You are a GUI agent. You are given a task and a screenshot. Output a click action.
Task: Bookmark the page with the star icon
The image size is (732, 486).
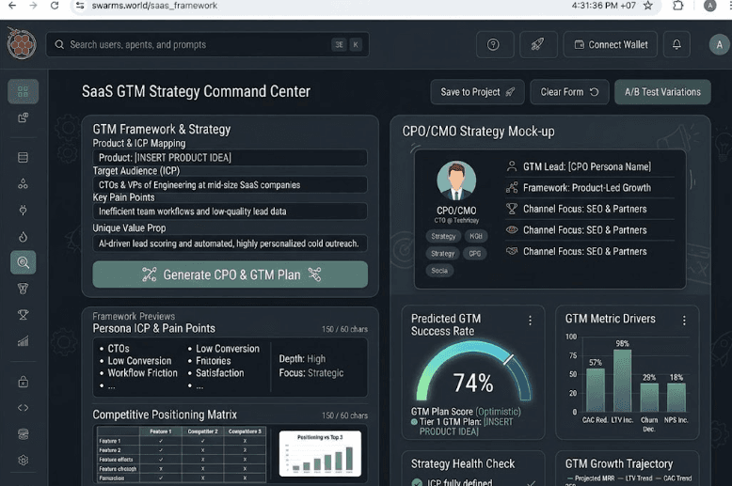648,6
